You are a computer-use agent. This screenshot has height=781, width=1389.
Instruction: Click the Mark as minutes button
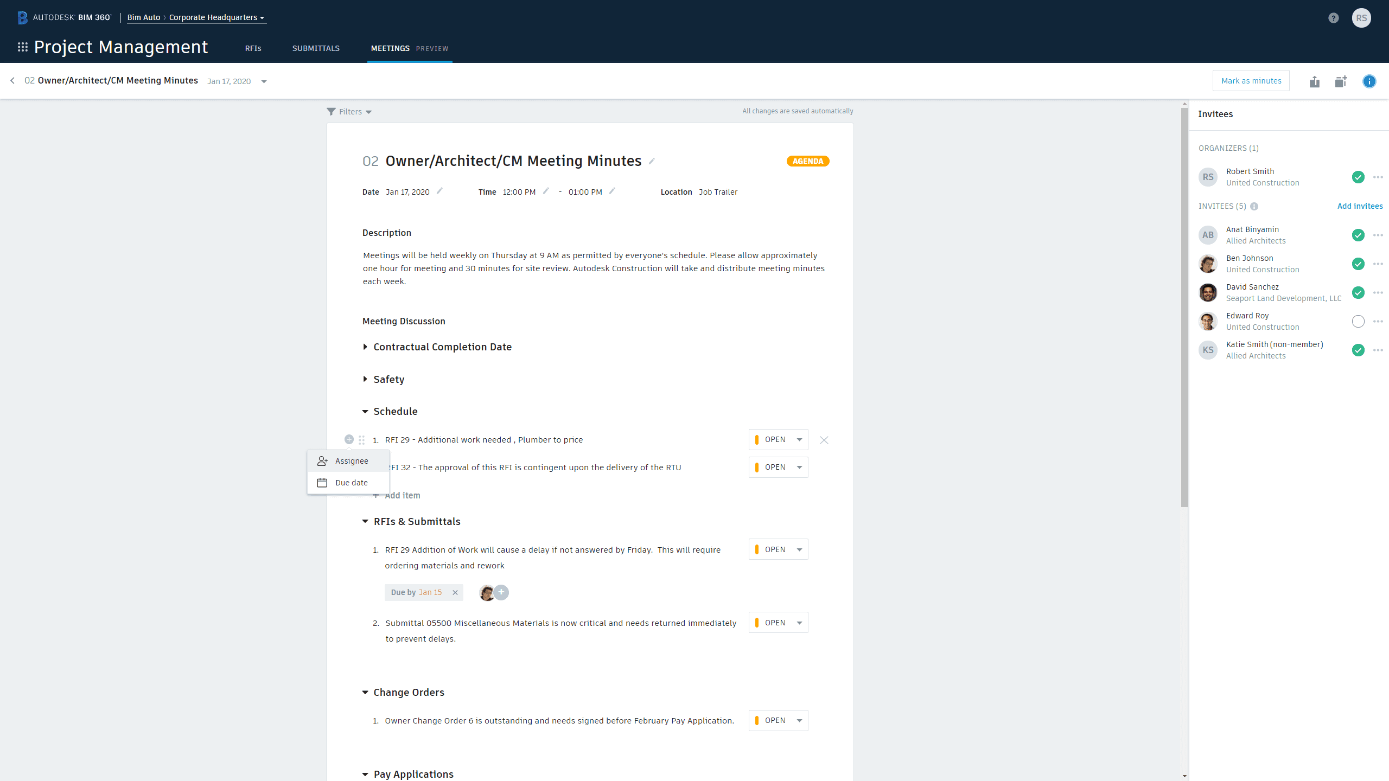point(1251,80)
